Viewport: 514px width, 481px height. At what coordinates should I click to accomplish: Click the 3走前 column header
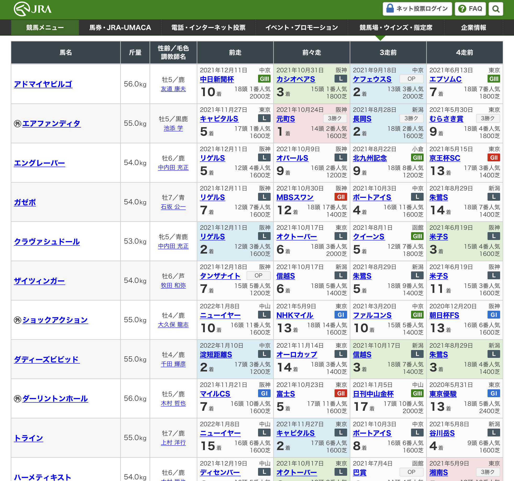click(x=388, y=52)
